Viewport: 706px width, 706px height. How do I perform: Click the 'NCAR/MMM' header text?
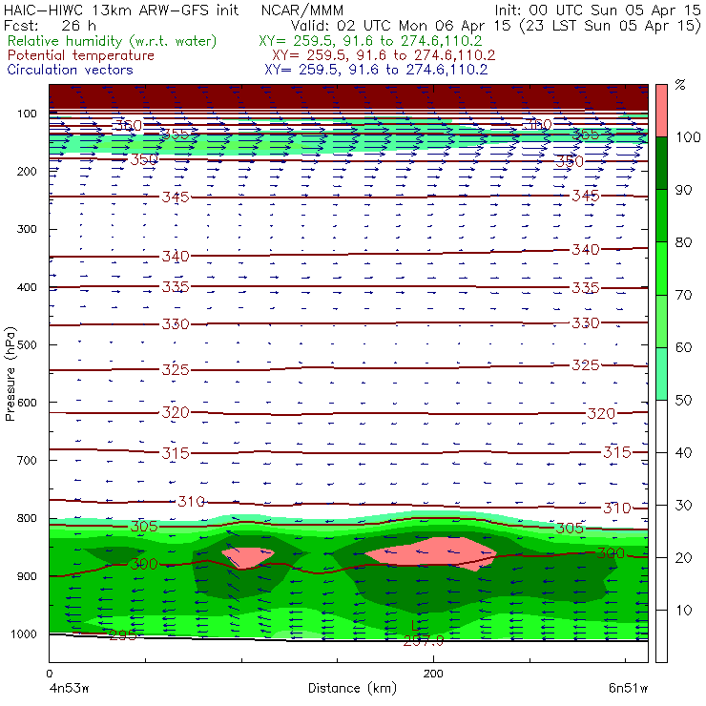pyautogui.click(x=302, y=10)
